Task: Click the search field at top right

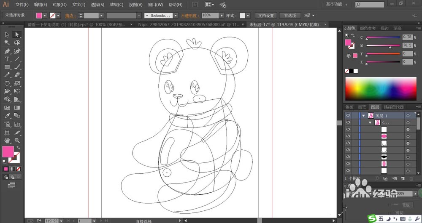Action: 370,5
